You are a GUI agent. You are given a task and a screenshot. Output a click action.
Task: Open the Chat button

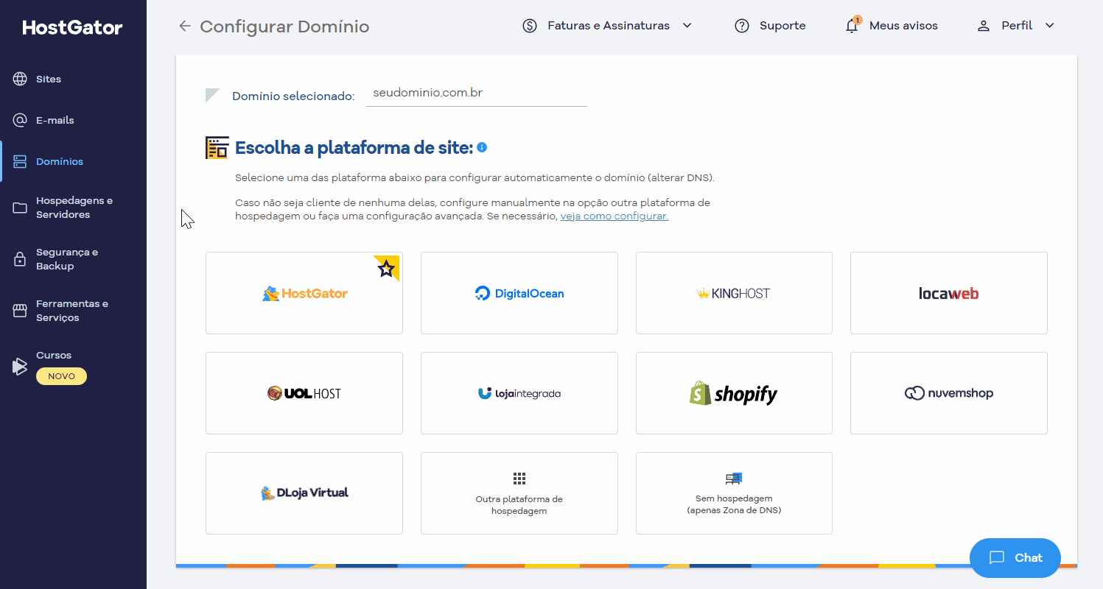tap(1015, 558)
